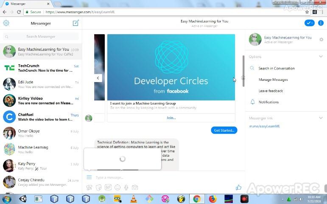
Task: Open the Katy Perry conversation
Action: click(41, 166)
